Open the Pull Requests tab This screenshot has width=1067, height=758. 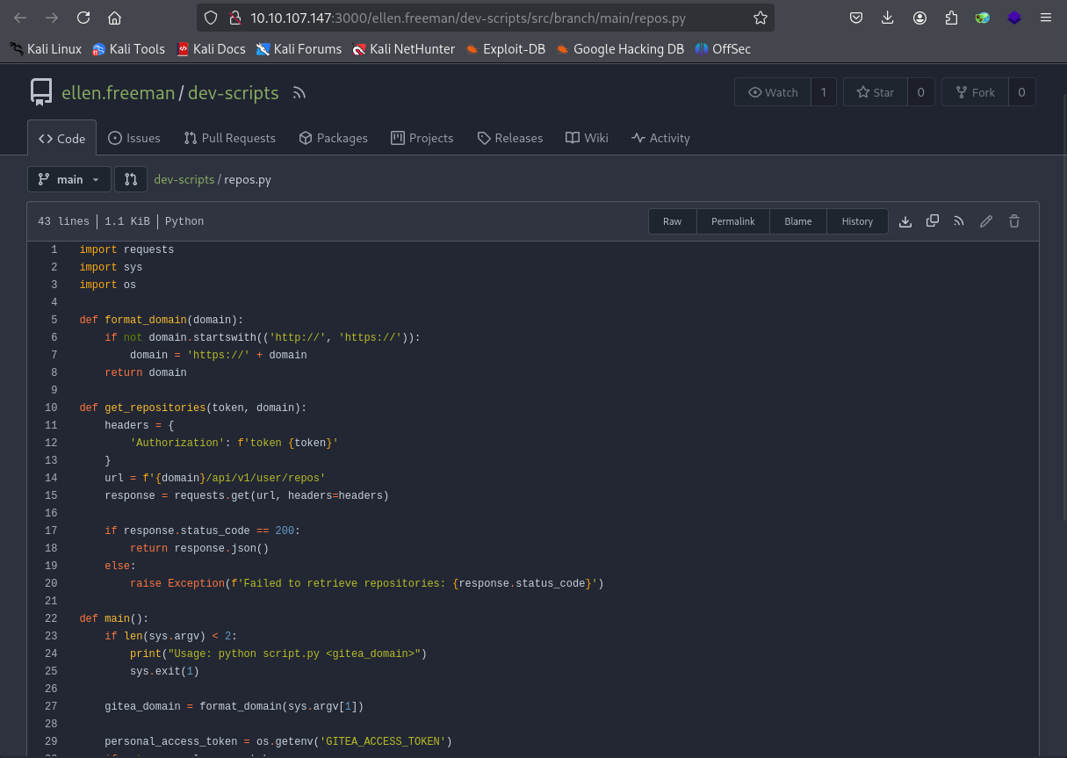(229, 138)
